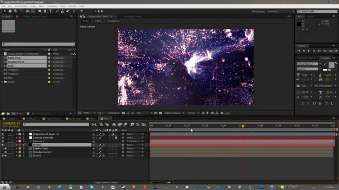The image size is (339, 190).
Task: Jump to first frame in Preview panel
Action: (x=298, y=50)
